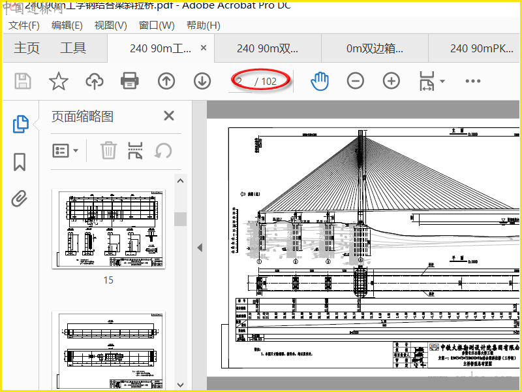Image resolution: width=522 pixels, height=392 pixels.
Task: Print the document with printer icon
Action: [x=129, y=80]
